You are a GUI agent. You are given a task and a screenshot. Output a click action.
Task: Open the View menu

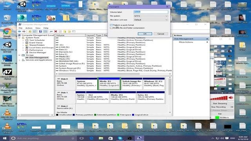(x=38, y=28)
